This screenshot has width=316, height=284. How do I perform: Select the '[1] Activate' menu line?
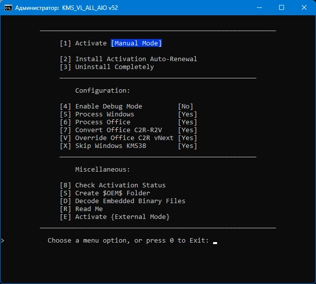83,43
